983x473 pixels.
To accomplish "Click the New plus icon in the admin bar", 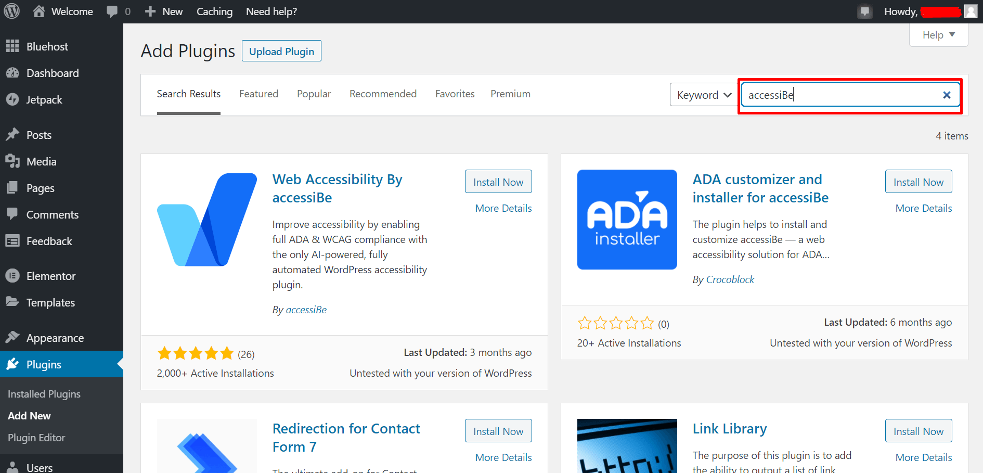I will coord(150,11).
